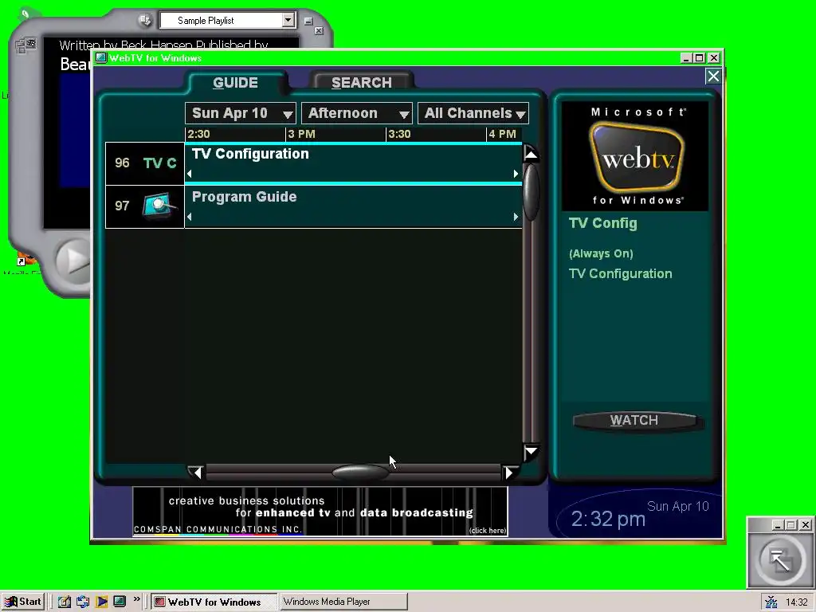Click the 14:32 taskbar clock
The width and height of the screenshot is (816, 612).
[x=796, y=602]
